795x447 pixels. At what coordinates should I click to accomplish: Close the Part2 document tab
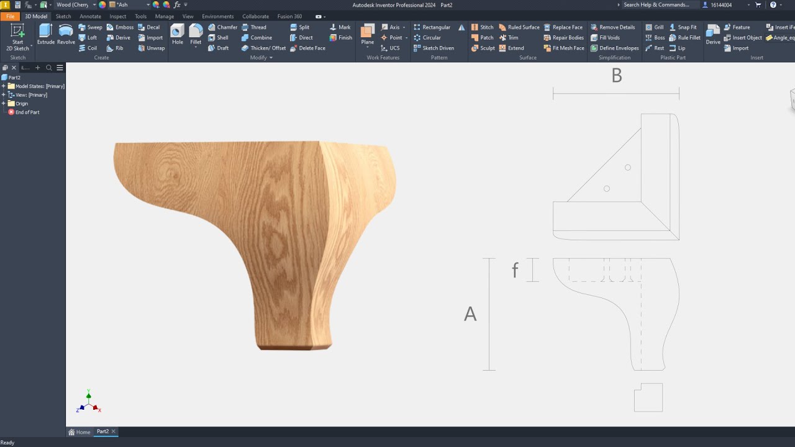[113, 431]
